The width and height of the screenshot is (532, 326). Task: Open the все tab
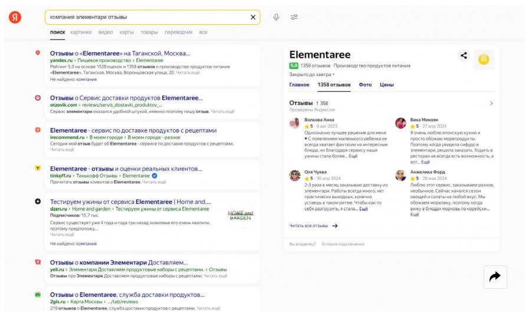pos(203,32)
